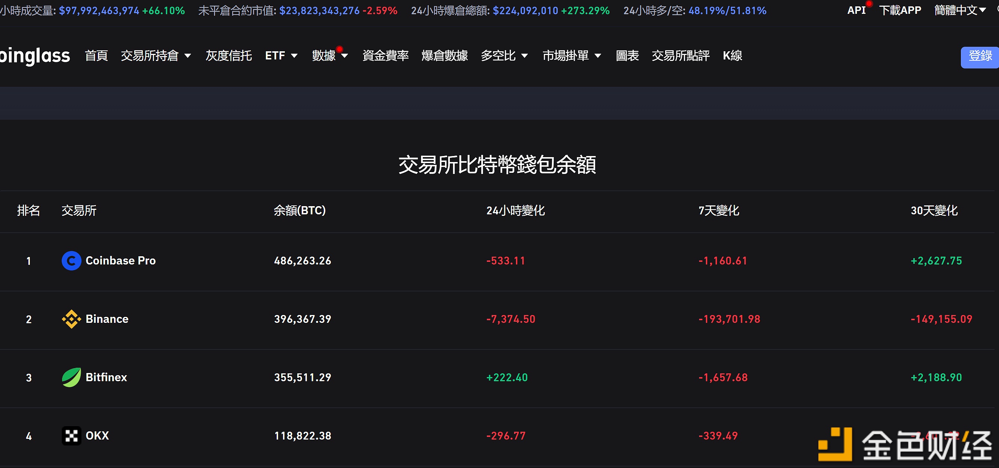Click the Coinbase Pro exchange name
This screenshot has height=468, width=999.
click(x=121, y=261)
